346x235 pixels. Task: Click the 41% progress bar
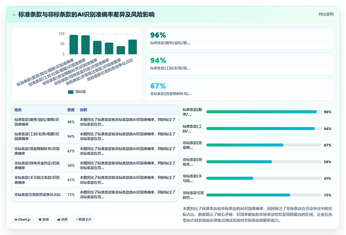264,179
